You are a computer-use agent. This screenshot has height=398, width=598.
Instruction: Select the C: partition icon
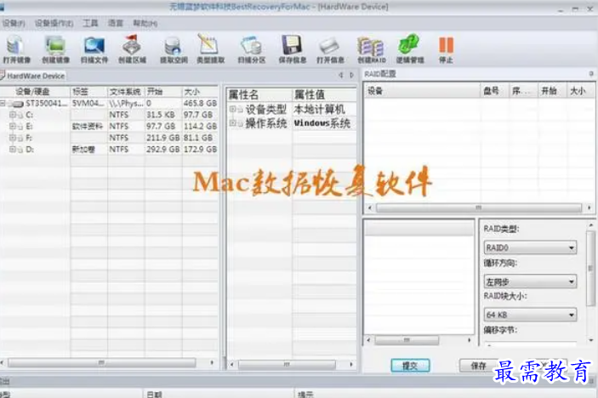pos(20,115)
